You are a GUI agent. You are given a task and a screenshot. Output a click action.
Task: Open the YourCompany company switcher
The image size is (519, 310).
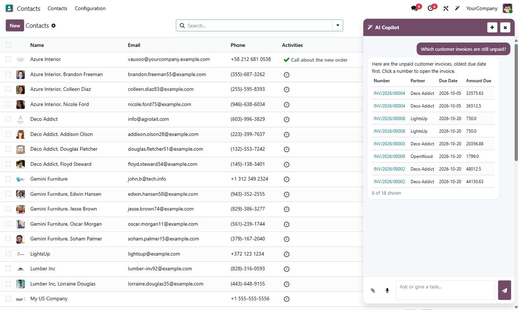482,8
